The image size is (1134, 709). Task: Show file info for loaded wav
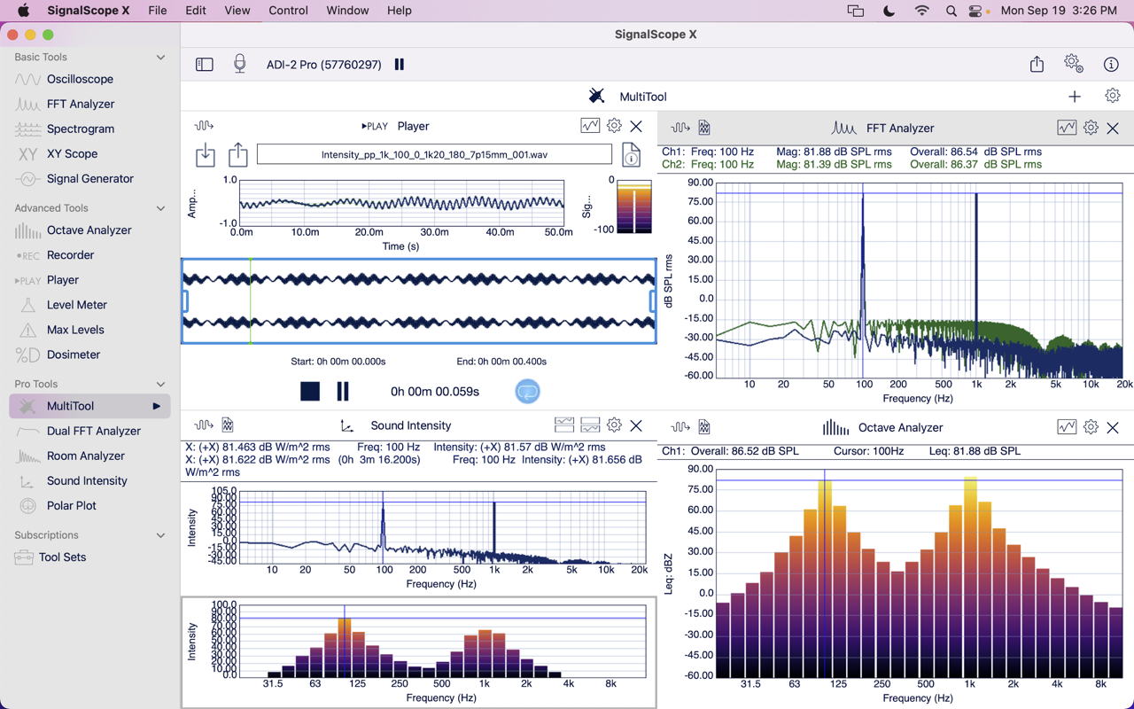(631, 155)
